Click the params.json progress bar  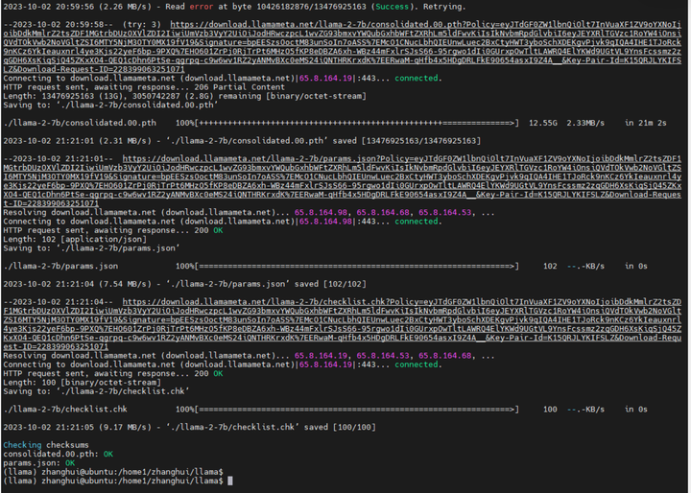tap(346, 266)
